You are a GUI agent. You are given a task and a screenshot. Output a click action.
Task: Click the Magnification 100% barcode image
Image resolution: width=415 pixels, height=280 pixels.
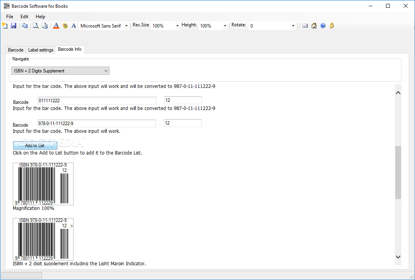point(43,184)
